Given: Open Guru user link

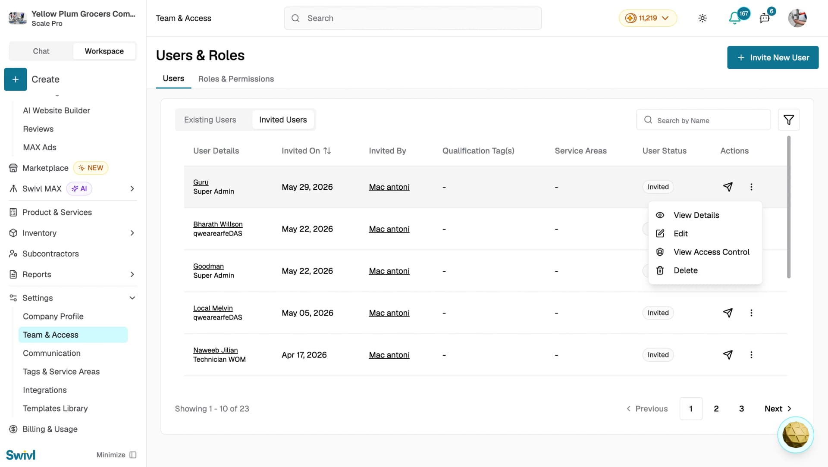Looking at the screenshot, I should pyautogui.click(x=201, y=182).
